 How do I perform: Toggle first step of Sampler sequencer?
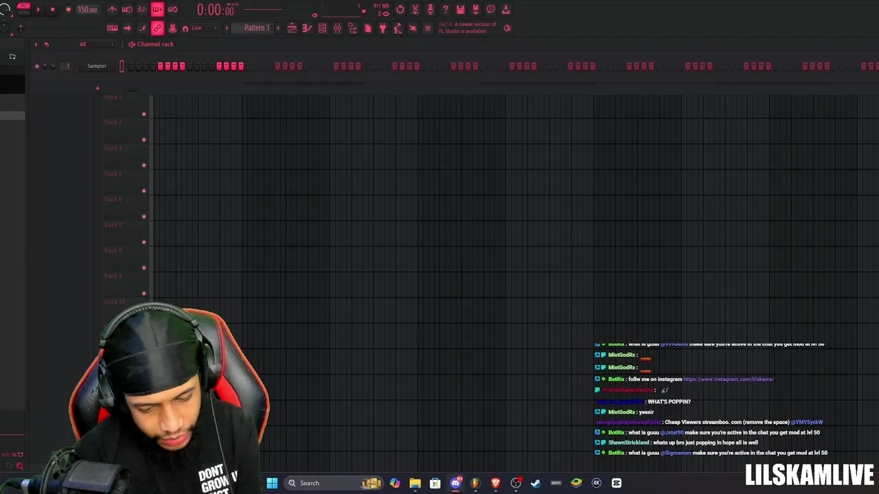130,66
